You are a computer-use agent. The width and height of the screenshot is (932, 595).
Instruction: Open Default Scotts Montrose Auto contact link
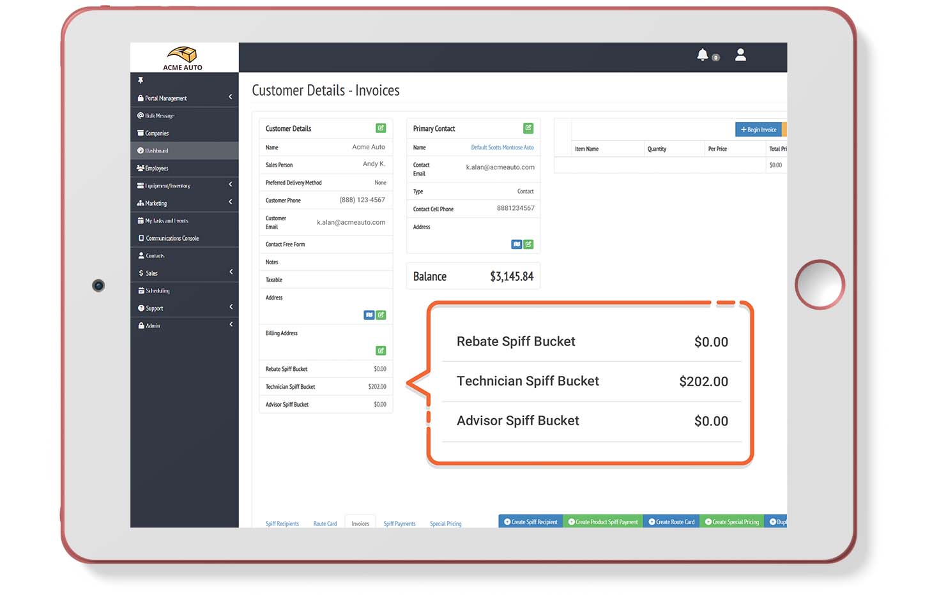coord(502,147)
